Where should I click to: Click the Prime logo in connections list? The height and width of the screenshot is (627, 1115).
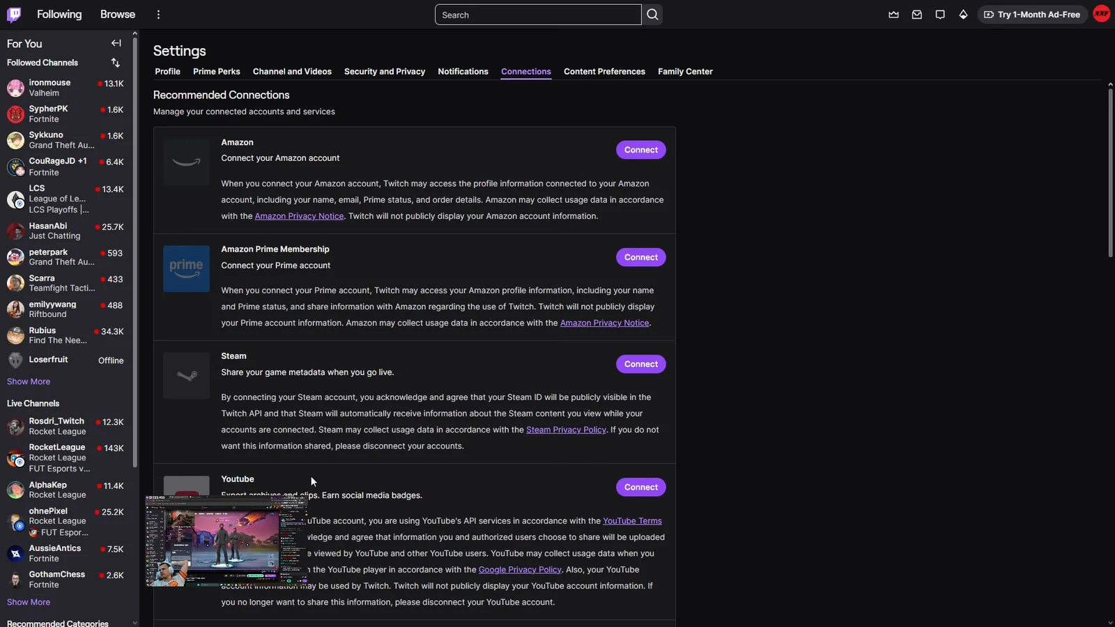[186, 269]
